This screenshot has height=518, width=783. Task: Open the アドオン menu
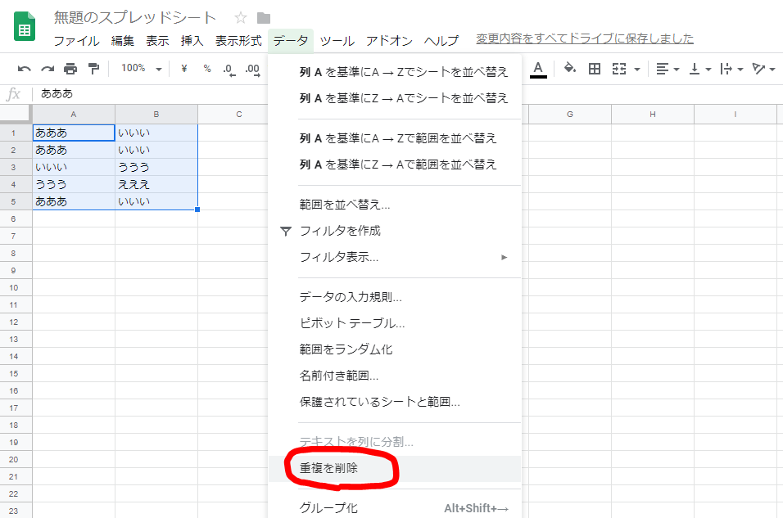pos(389,41)
